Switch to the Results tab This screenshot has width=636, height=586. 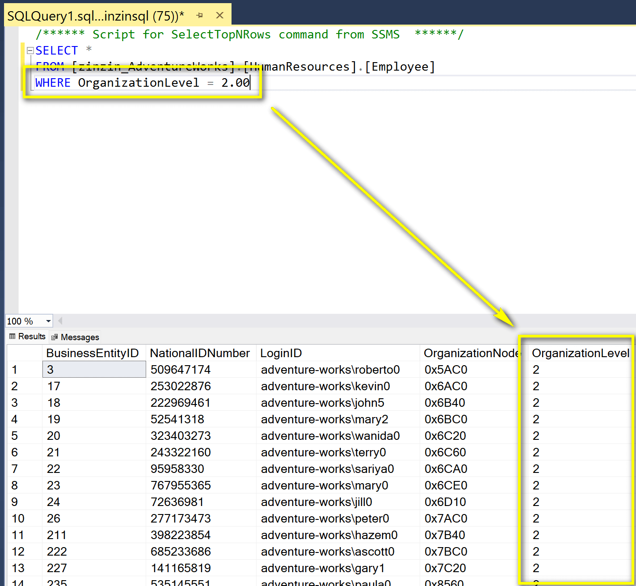[x=27, y=337]
